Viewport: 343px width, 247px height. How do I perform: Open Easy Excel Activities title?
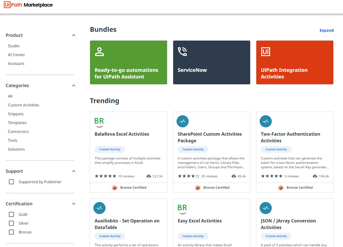coord(200,221)
